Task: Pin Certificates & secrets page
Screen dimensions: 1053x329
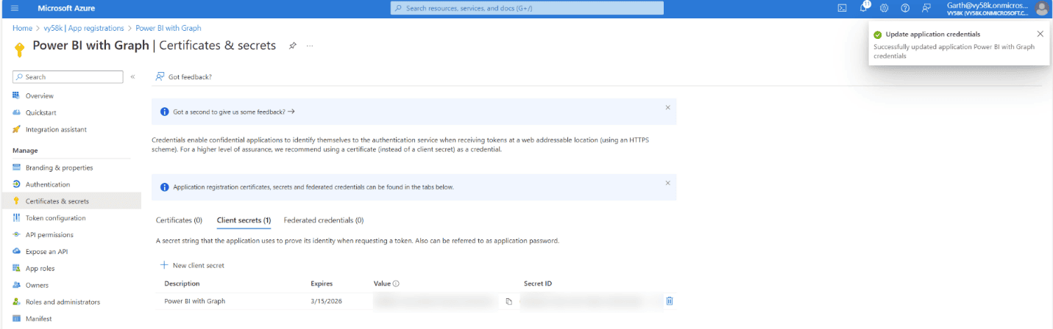Action: (x=292, y=46)
